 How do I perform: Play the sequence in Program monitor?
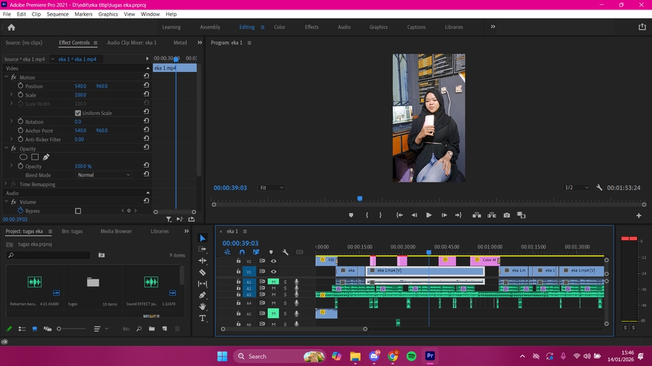tap(429, 215)
